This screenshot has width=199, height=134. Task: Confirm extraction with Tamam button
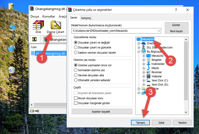[140, 123]
